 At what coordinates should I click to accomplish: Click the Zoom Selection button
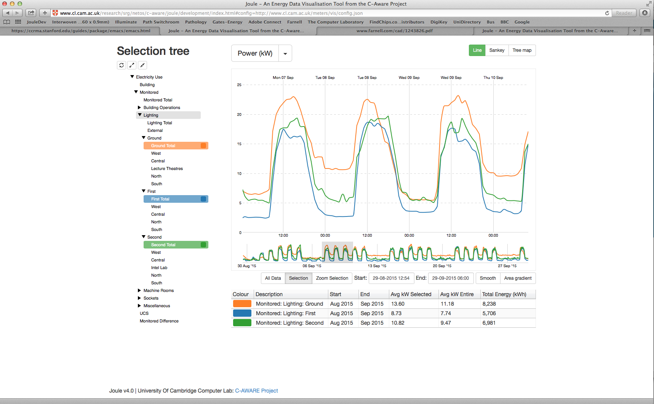coord(332,278)
